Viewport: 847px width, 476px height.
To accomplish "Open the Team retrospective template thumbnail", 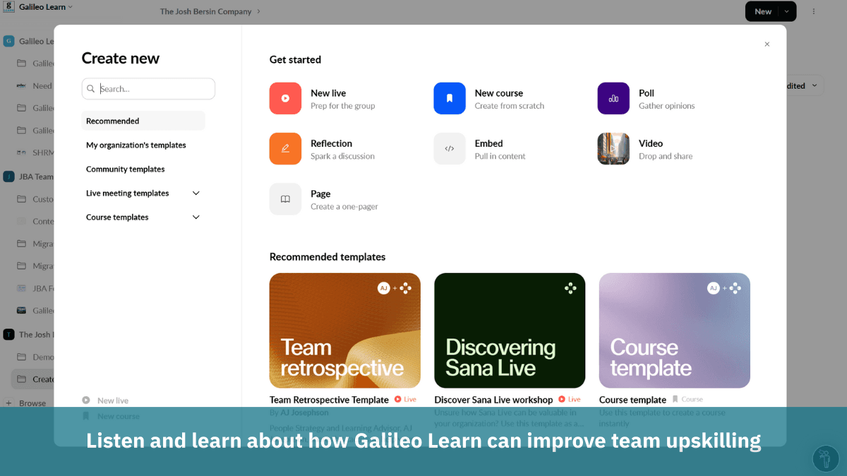I will [x=344, y=330].
